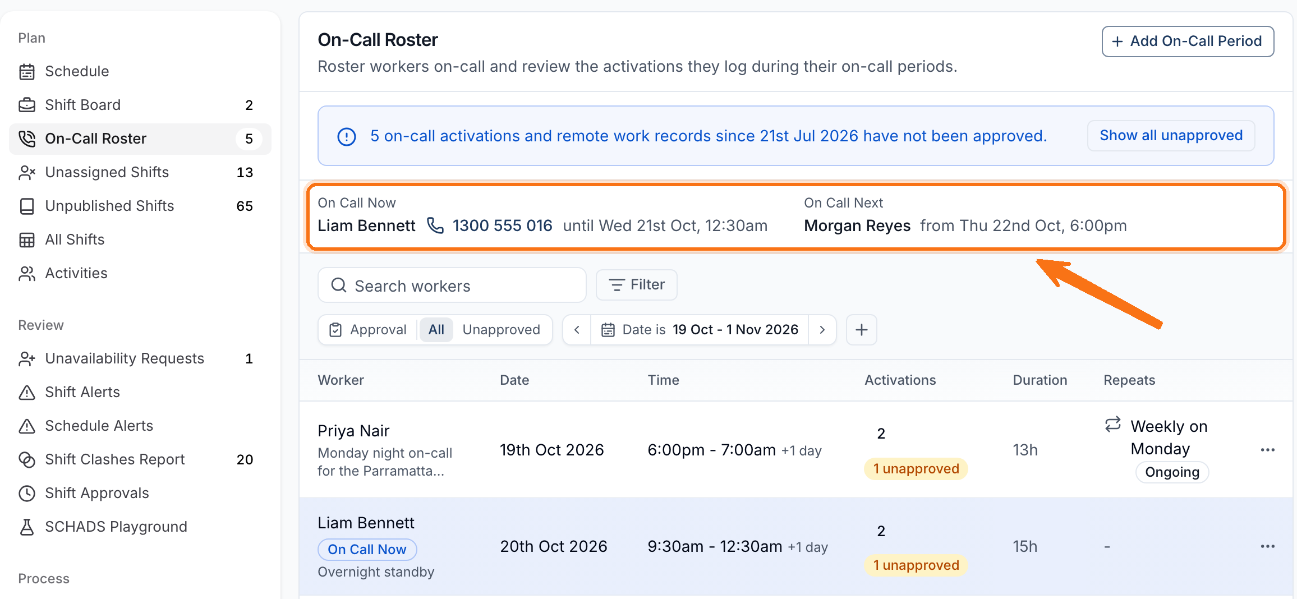Click the Shift Alerts warning icon
The width and height of the screenshot is (1297, 599).
click(27, 393)
